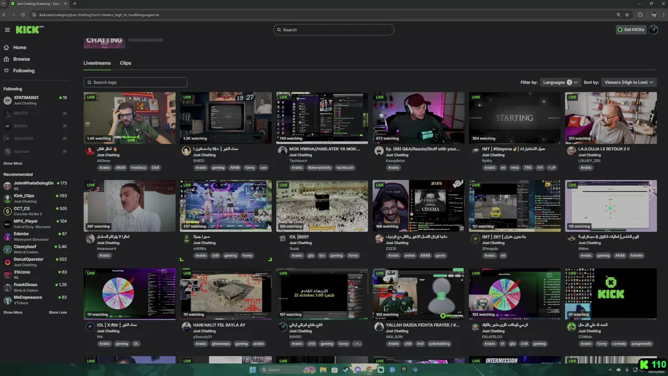Open the STARTING stream thumbnail
The height and width of the screenshot is (376, 668).
tap(515, 118)
